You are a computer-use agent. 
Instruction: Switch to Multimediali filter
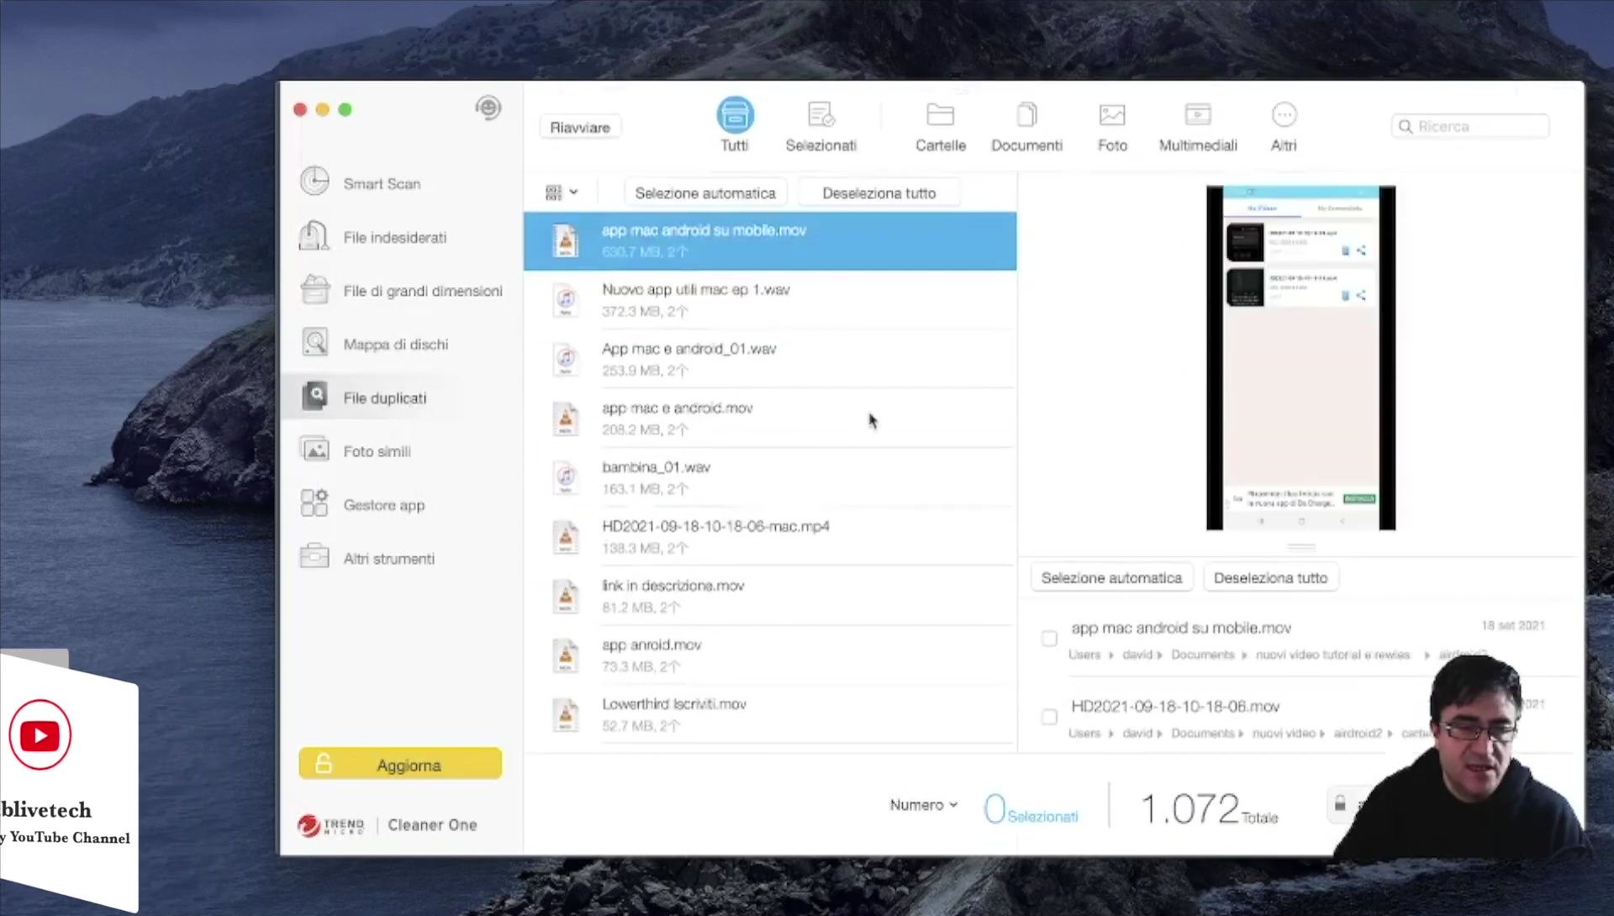pos(1198,126)
